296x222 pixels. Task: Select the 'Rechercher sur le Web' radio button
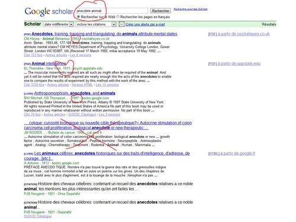[x=79, y=17]
